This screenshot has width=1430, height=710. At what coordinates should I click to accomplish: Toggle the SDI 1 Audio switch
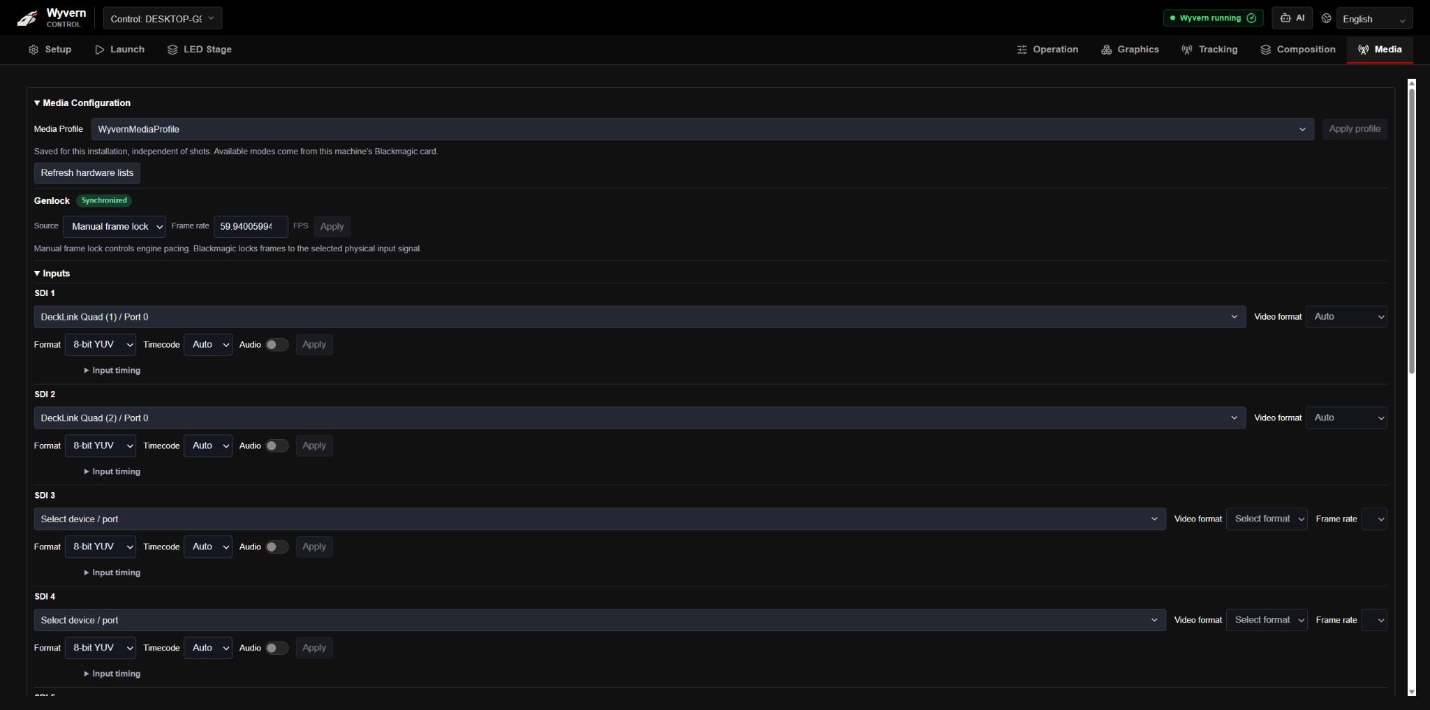click(277, 345)
